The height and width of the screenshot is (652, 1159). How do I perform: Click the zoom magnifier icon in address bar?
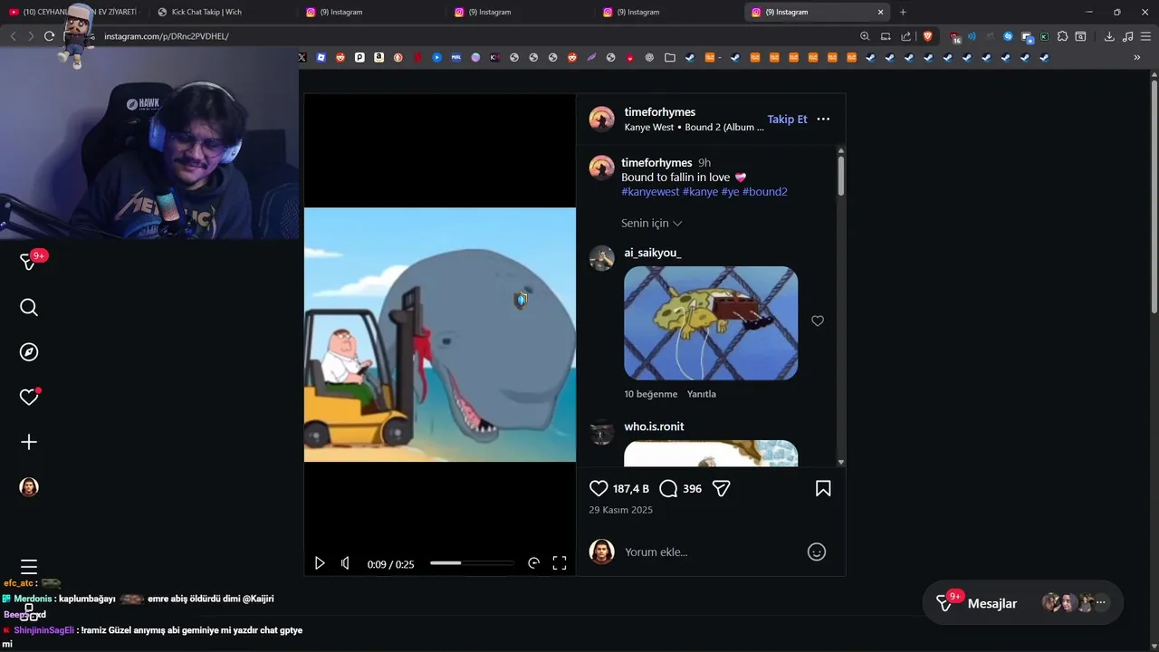click(865, 36)
